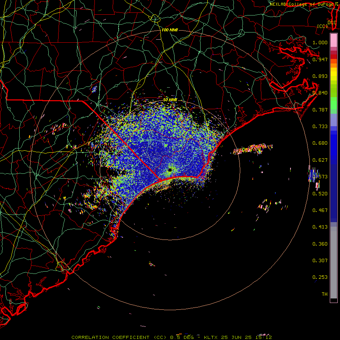The height and width of the screenshot is (340, 340).
Task: Click the 1.000 scale value
Action: pos(320,42)
